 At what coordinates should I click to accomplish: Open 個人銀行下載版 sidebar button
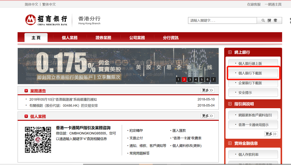point(253,73)
